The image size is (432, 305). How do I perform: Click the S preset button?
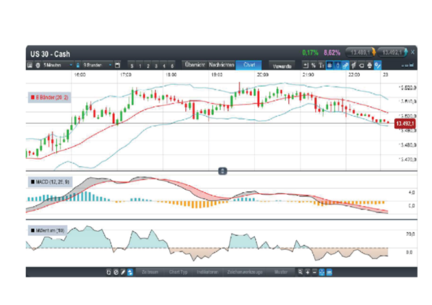[132, 66]
